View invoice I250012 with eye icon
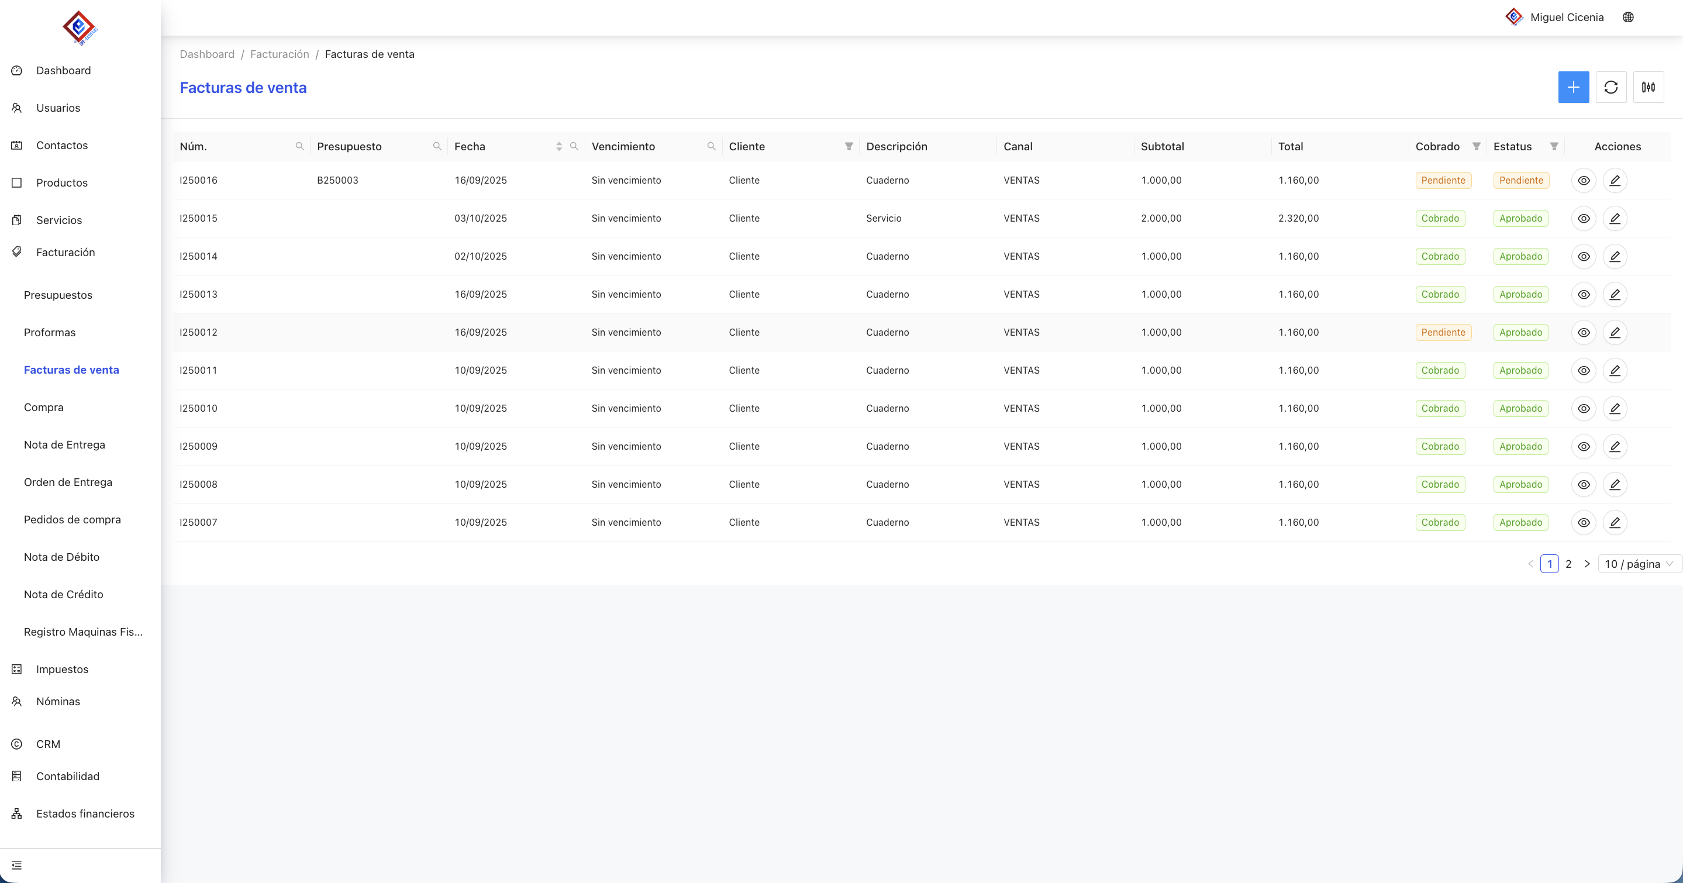The image size is (1683, 883). click(1583, 332)
